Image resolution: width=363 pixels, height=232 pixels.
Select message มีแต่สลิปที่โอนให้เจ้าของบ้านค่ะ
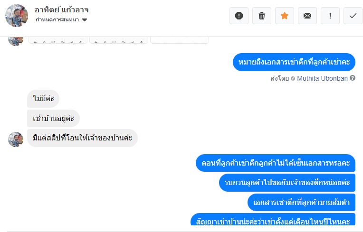82,138
